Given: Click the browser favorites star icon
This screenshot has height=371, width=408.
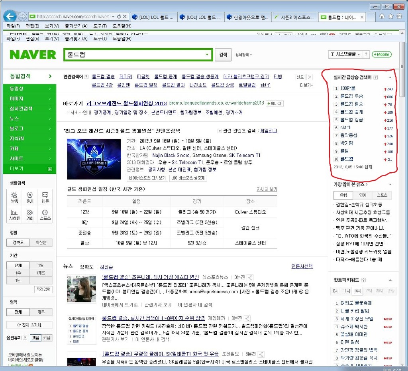Looking at the screenshot, I should [391, 17].
